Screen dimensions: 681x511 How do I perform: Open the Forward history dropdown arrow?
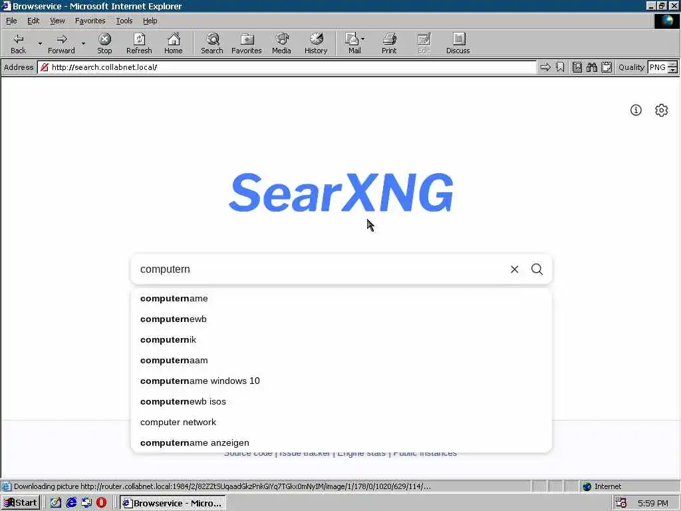coord(83,43)
